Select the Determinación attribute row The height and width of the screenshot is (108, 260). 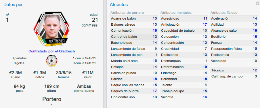[x=184, y=67]
